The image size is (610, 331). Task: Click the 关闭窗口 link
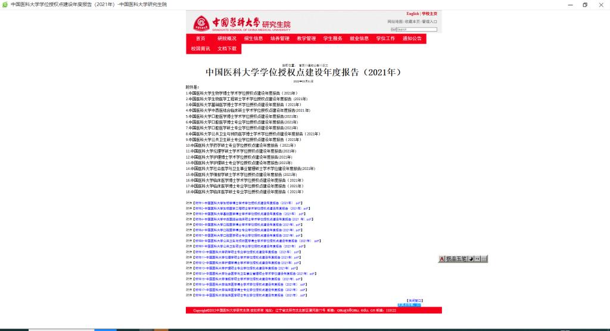415,300
